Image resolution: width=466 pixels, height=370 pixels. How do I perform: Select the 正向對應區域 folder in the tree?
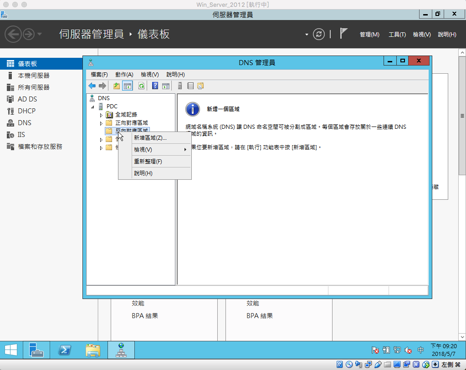point(131,122)
